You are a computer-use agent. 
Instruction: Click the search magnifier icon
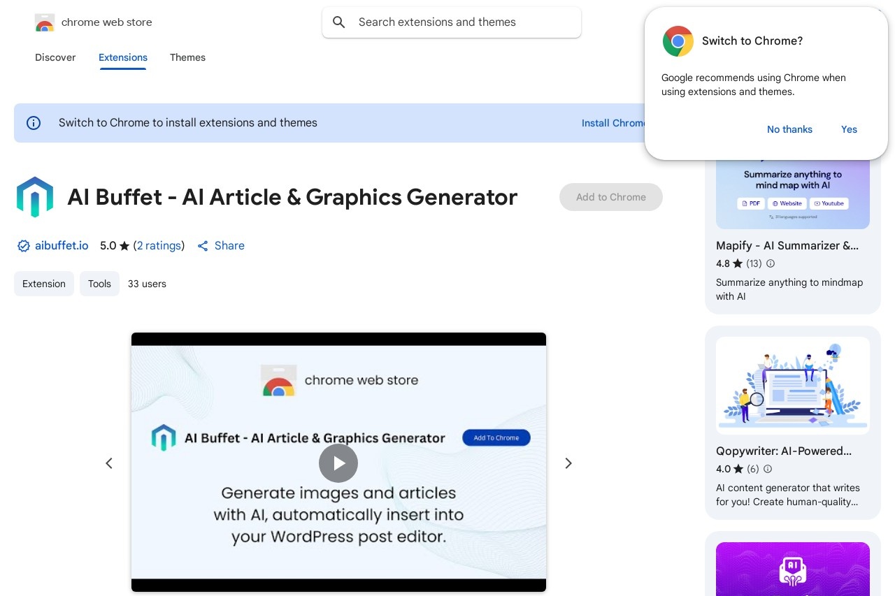click(339, 22)
